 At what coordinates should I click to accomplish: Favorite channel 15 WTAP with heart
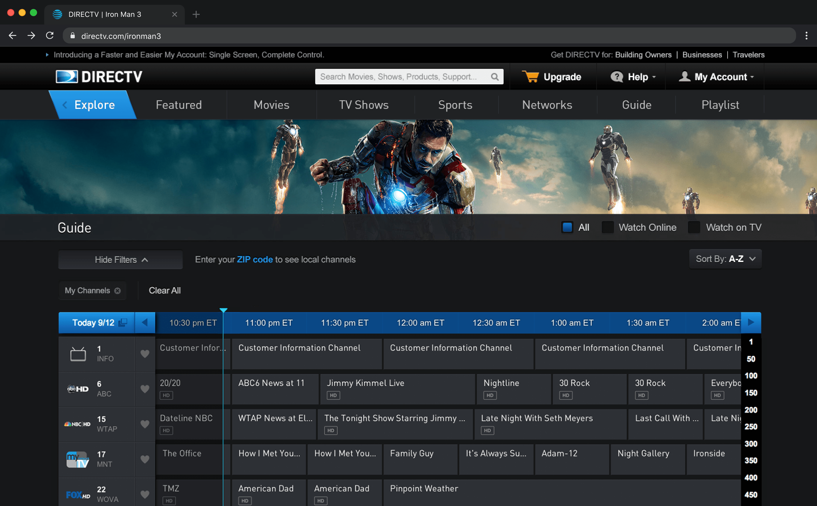pos(145,424)
